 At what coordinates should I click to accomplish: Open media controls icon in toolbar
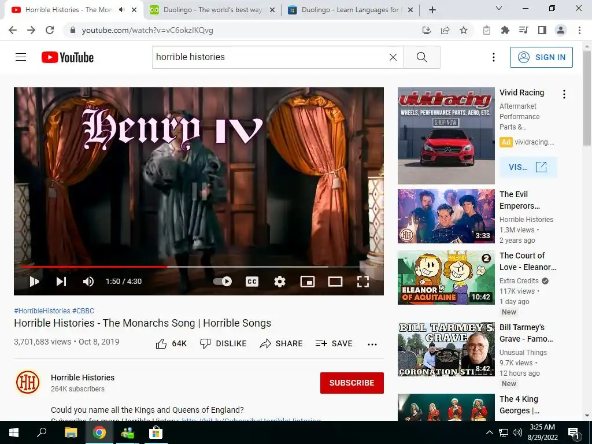[523, 30]
